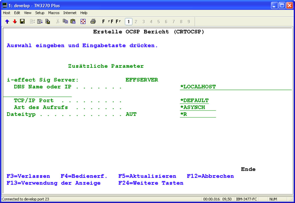Click the *DEFAULT TCP/IP port field

point(194,100)
